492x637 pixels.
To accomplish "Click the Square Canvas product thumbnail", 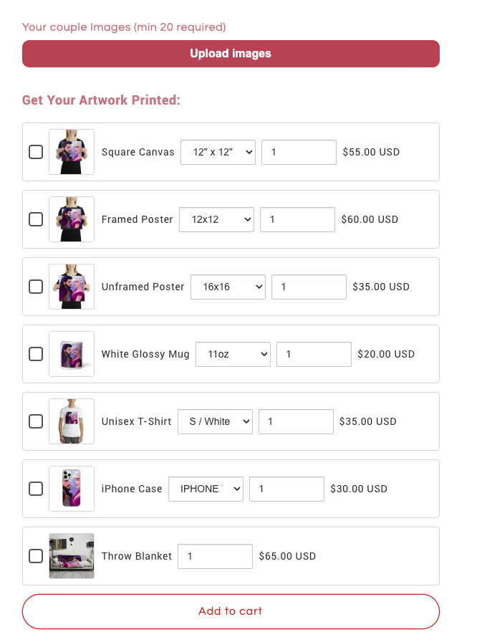I will pyautogui.click(x=72, y=152).
